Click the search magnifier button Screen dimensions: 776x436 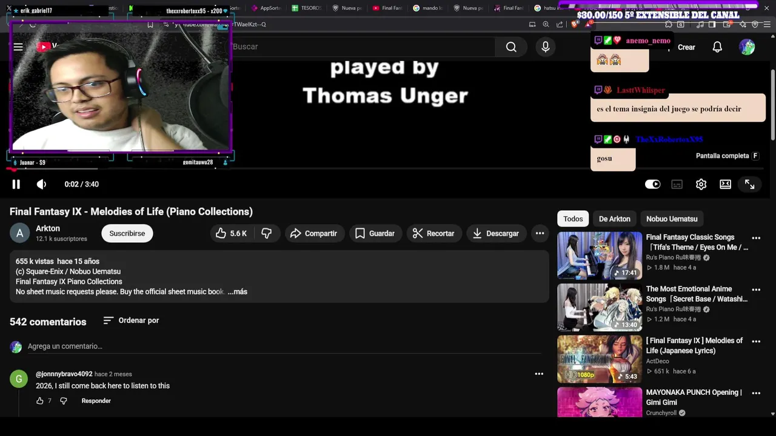pos(511,47)
